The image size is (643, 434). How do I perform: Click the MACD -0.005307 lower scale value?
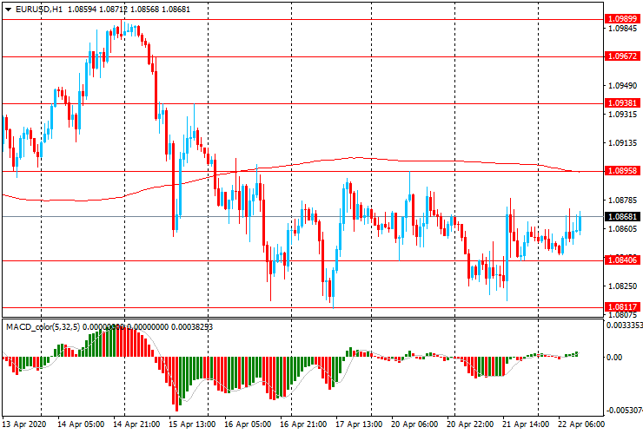(625, 411)
